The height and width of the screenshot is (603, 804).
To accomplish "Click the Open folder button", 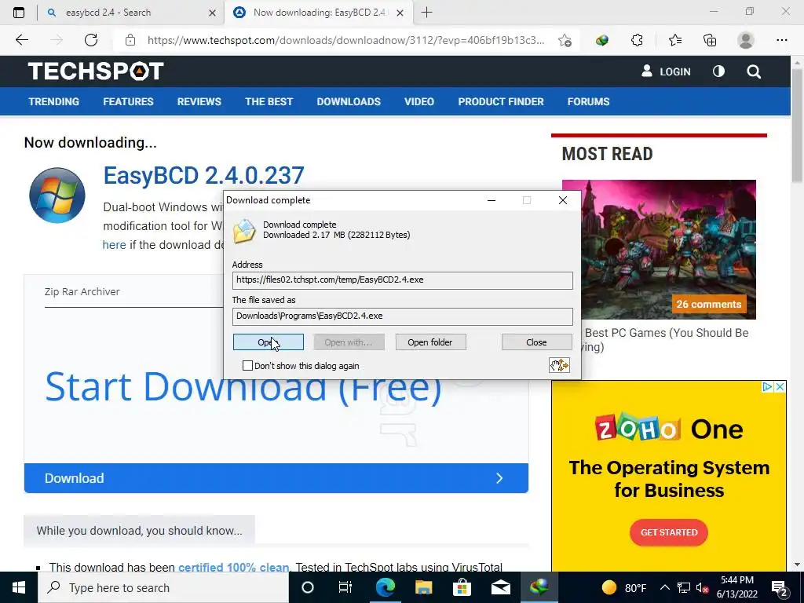I will coord(430,342).
